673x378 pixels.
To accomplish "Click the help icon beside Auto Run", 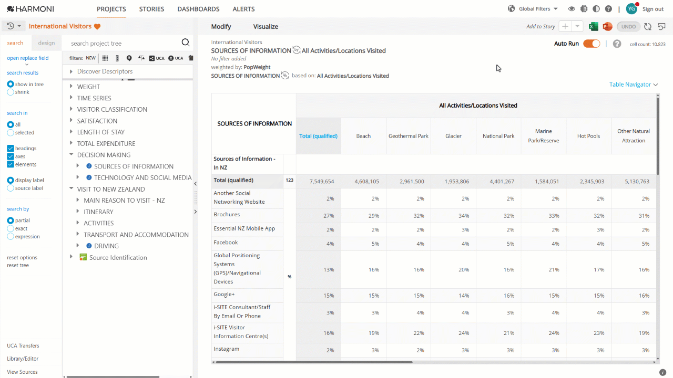I will click(x=617, y=44).
